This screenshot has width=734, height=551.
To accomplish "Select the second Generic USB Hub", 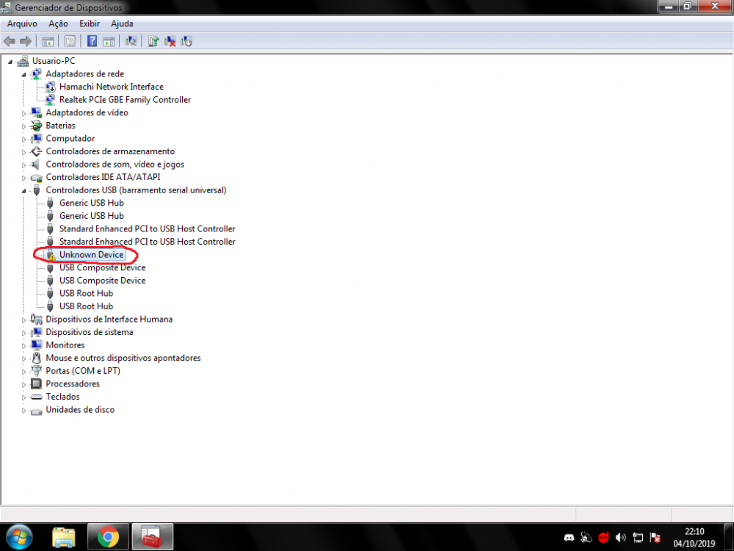I will [91, 215].
